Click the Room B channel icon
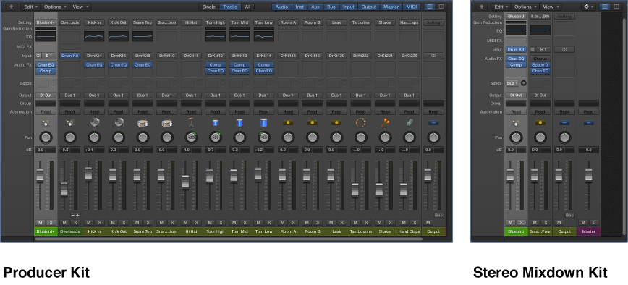Screen dimensions: 628x285 312,122
